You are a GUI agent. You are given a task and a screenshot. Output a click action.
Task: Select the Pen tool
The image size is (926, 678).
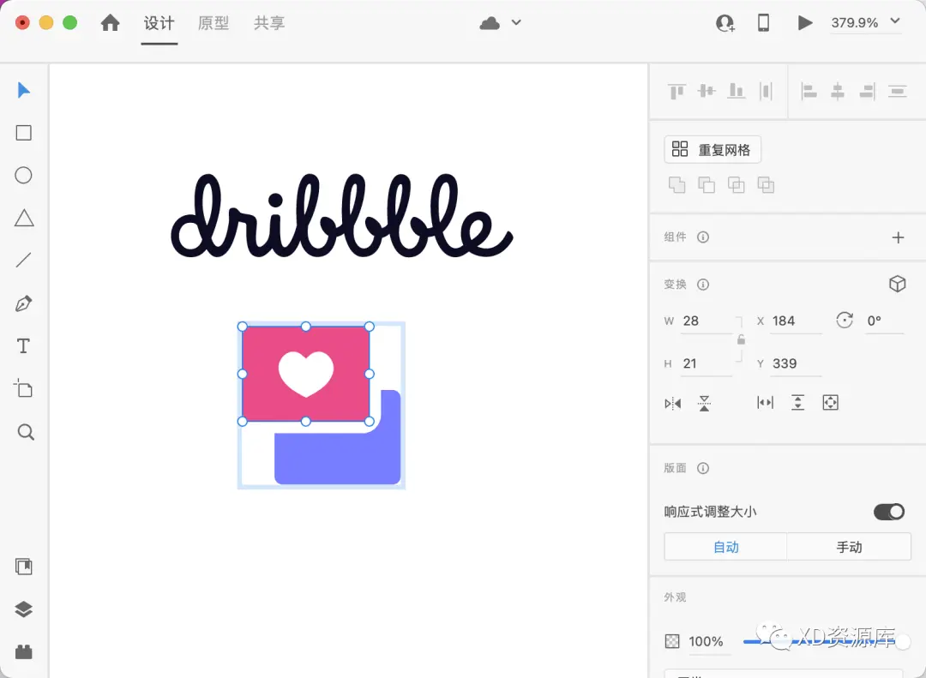point(24,303)
